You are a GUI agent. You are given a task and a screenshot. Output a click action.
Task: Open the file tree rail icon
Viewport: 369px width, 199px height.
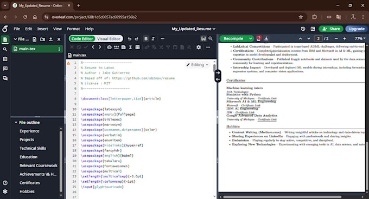pos(5,39)
